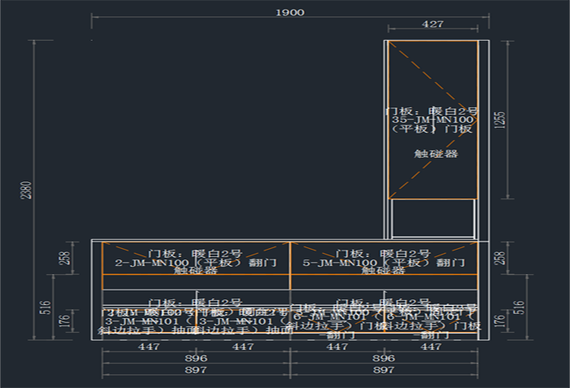Select the right 897 dimension text
Screen dimensions: 570x388
(x=384, y=369)
